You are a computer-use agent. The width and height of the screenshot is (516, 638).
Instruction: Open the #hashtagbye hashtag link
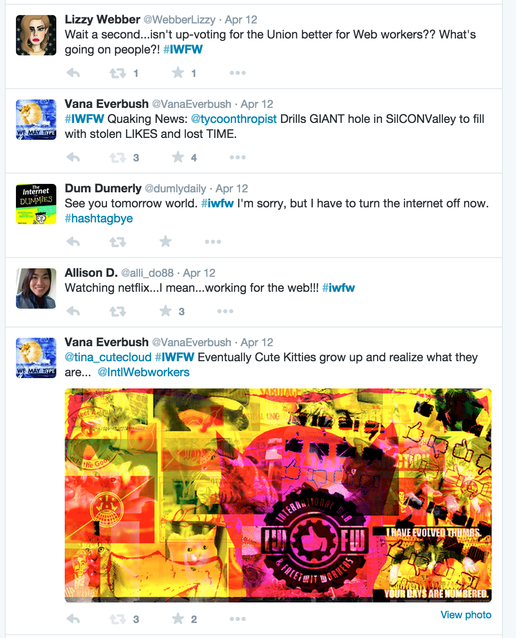point(99,219)
